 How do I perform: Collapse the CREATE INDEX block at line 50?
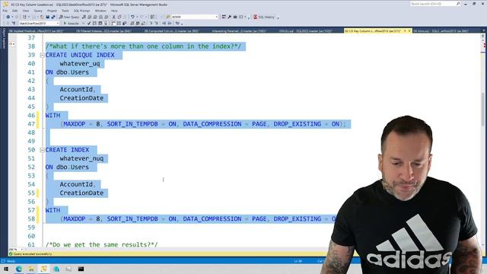pyautogui.click(x=43, y=150)
